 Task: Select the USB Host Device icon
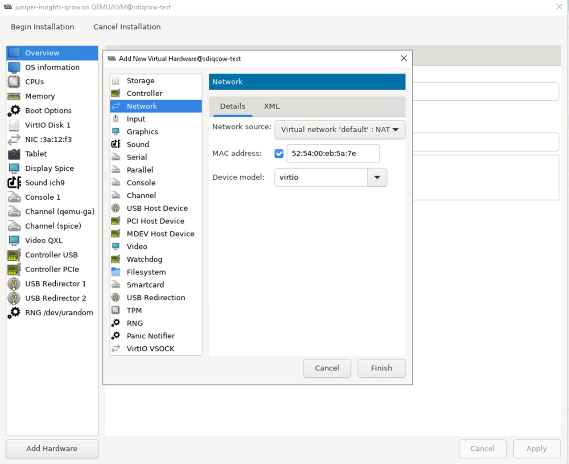(116, 208)
